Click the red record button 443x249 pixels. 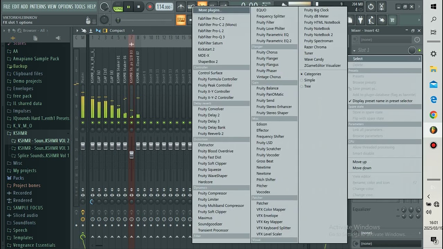click(150, 7)
